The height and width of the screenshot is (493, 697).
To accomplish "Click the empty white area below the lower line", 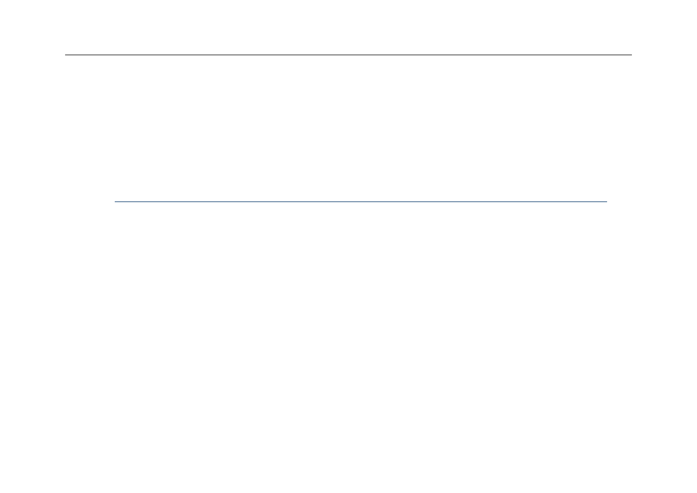I will click(x=348, y=348).
